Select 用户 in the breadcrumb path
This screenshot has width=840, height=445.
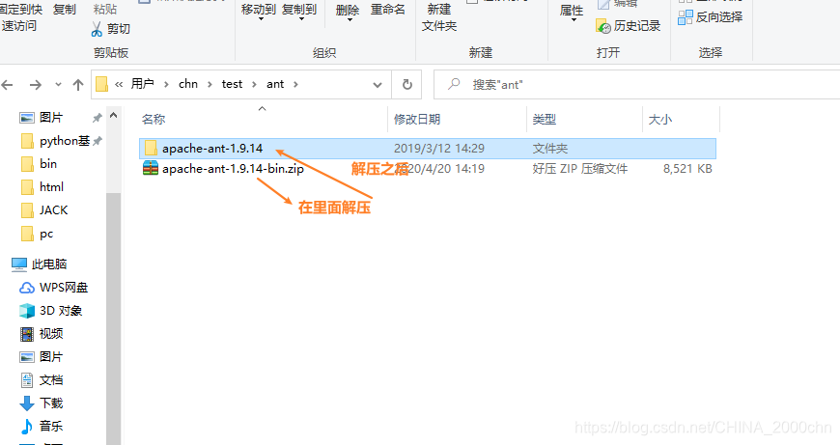[143, 84]
